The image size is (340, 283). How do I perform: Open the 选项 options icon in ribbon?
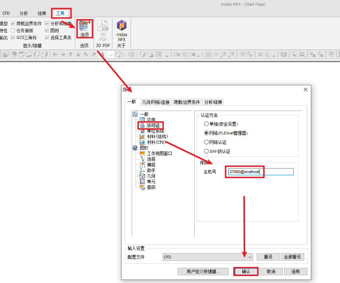pyautogui.click(x=84, y=28)
